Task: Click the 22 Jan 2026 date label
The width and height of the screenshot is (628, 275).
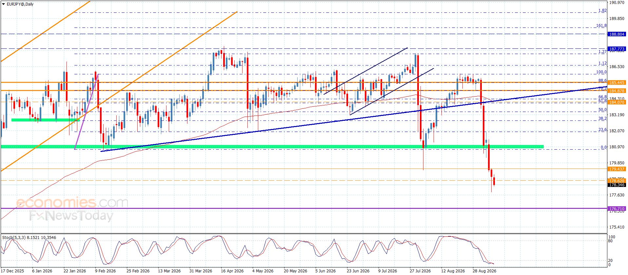Action: click(74, 271)
